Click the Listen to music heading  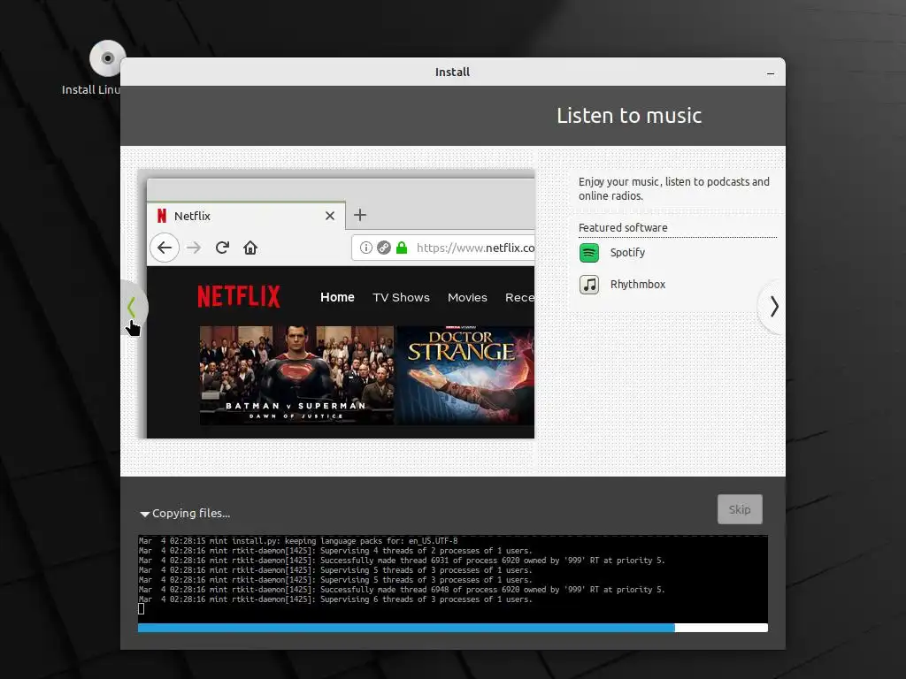(629, 116)
